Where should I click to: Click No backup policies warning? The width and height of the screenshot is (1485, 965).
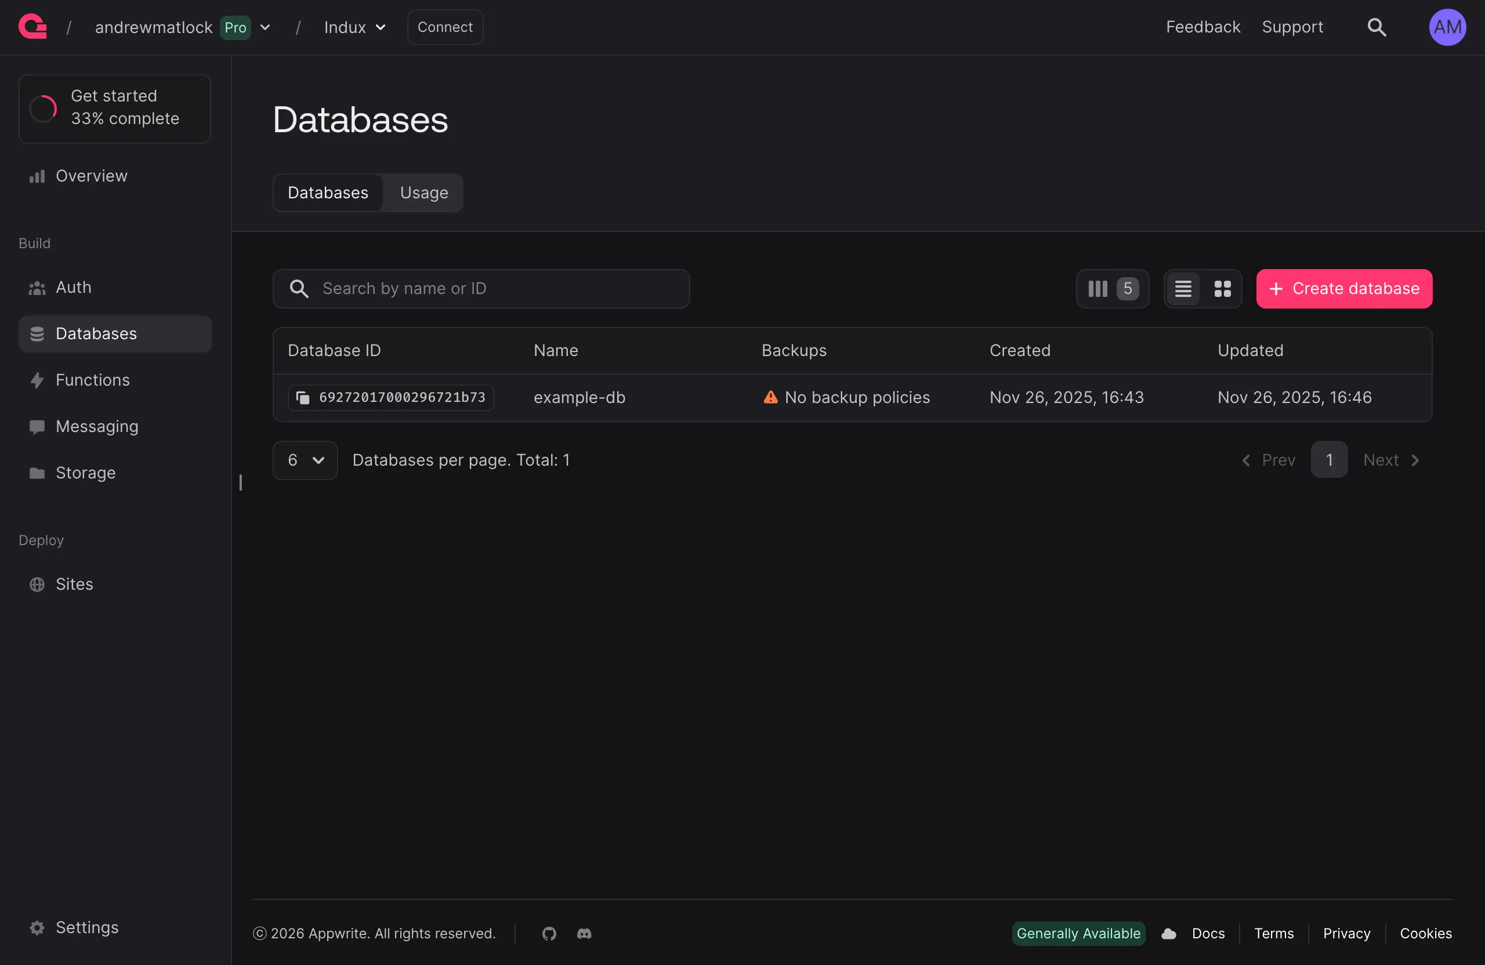tap(857, 397)
